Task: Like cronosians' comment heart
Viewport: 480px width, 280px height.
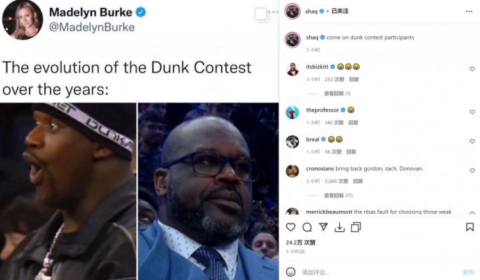Action: [x=472, y=170]
